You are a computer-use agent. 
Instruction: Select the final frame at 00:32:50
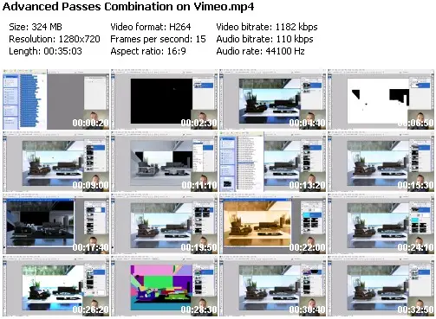point(381,286)
